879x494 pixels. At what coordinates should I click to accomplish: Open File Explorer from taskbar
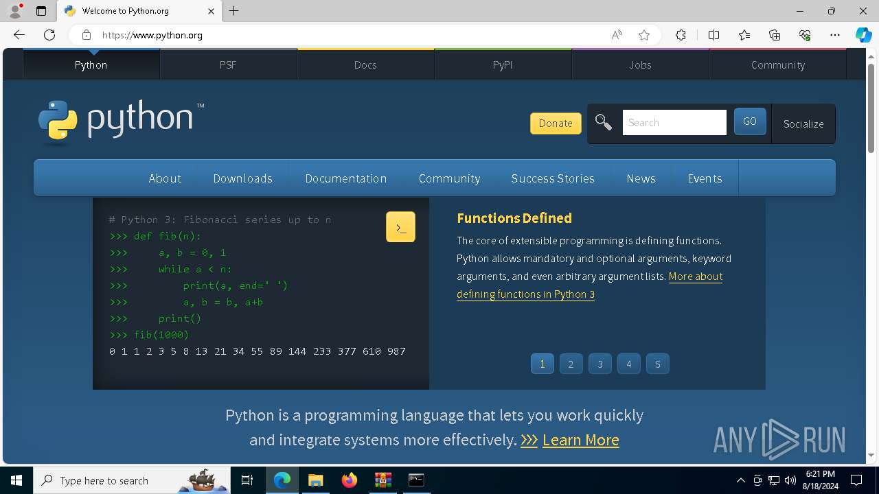[315, 480]
